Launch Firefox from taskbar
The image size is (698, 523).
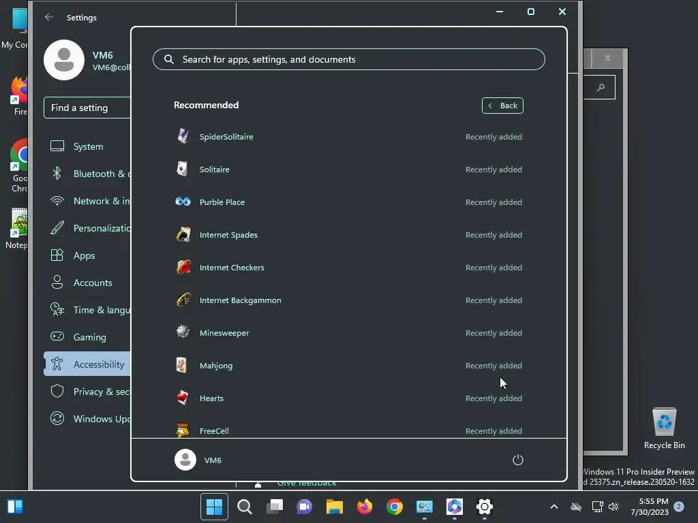pyautogui.click(x=365, y=506)
